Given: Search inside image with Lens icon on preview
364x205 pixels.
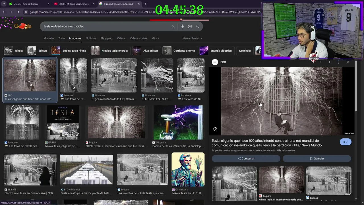Looking at the screenshot, I should click(x=215, y=129).
